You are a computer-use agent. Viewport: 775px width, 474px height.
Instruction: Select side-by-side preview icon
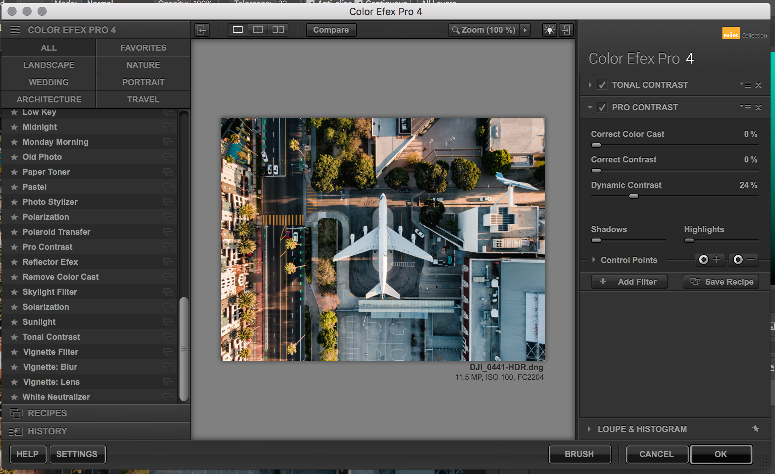278,30
